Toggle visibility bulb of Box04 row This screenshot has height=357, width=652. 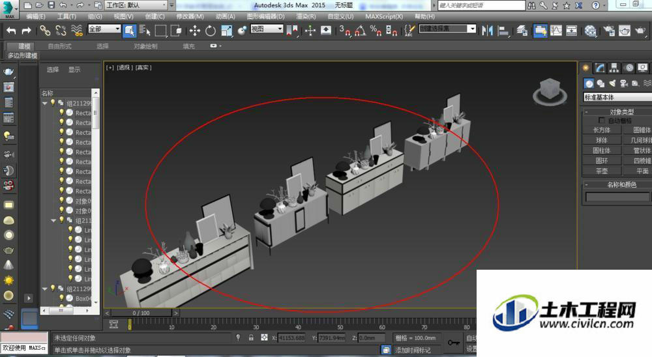tap(61, 298)
